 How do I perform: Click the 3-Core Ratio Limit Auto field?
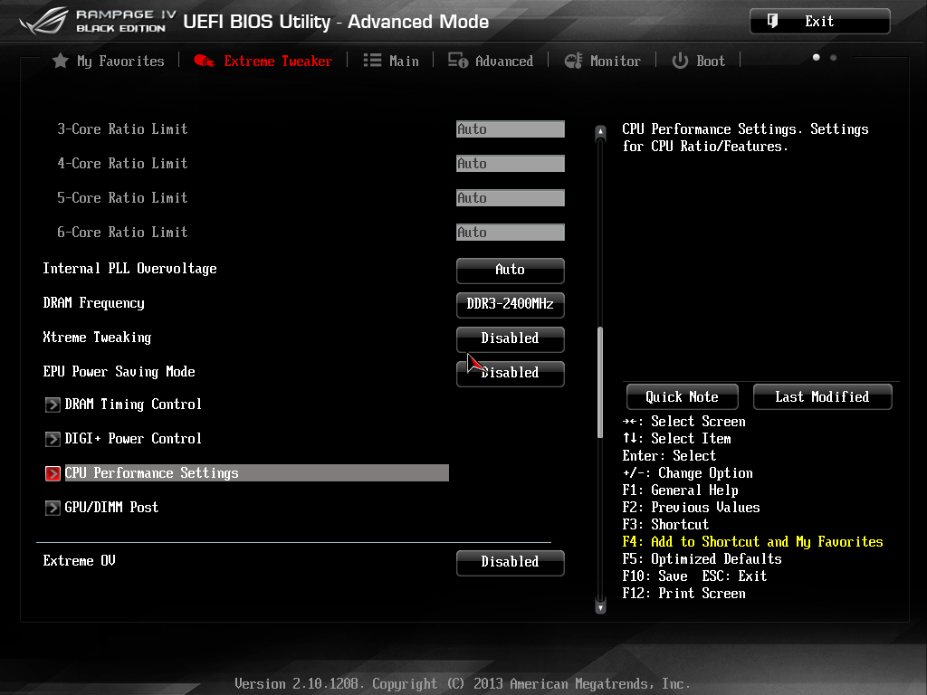pyautogui.click(x=510, y=129)
